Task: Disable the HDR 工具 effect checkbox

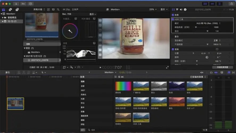Action: 173,19
